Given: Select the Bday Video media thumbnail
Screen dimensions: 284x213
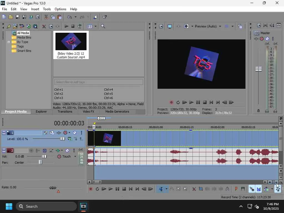Looking at the screenshot, I should pos(71,42).
